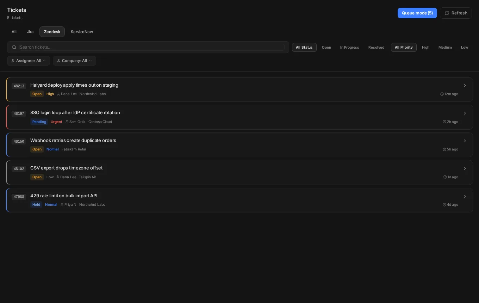Switch to the Jira tab
The image size is (479, 303).
pos(30,32)
